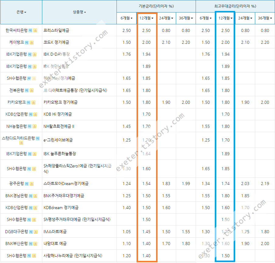The width and height of the screenshot is (275, 263).
Task: Click the 1.54 rate in 광주은행 row
Action: click(146, 184)
